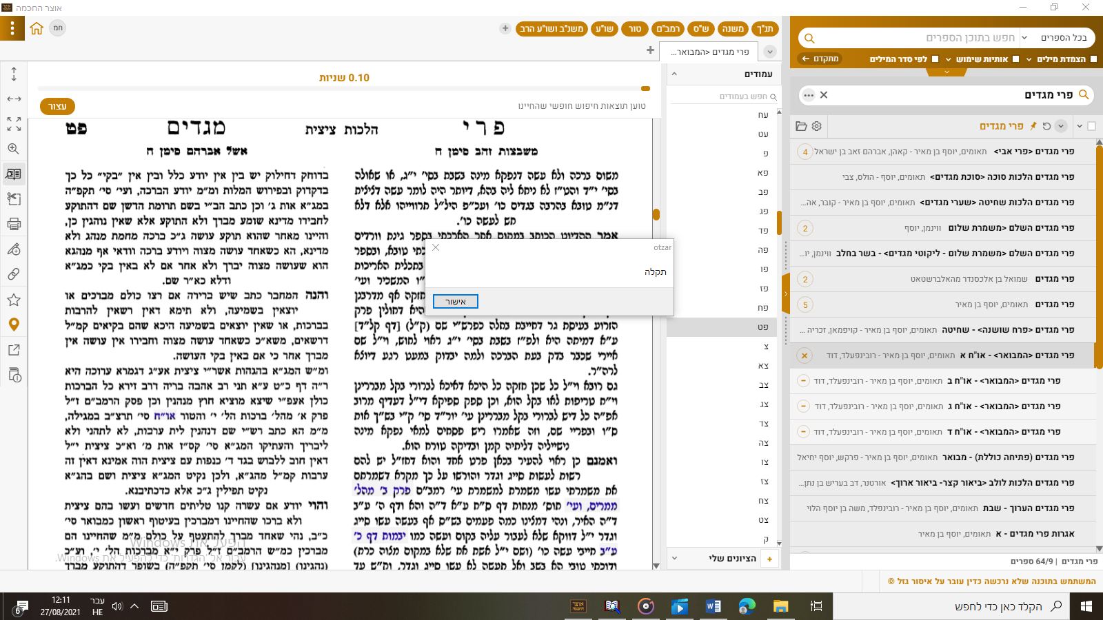Open the link chain icon
Image resolution: width=1103 pixels, height=620 pixels.
coord(14,274)
